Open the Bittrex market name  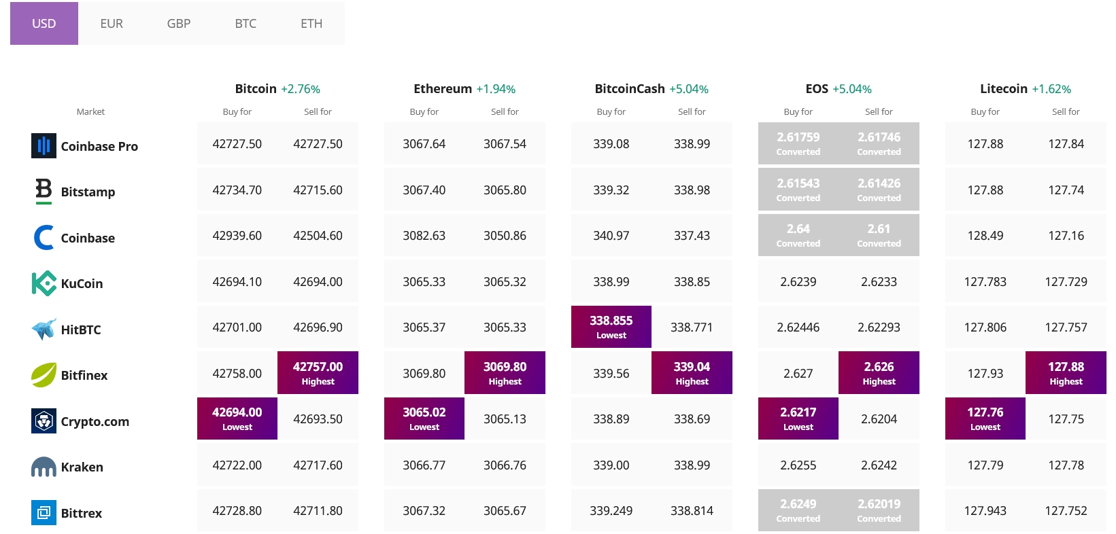coord(82,513)
